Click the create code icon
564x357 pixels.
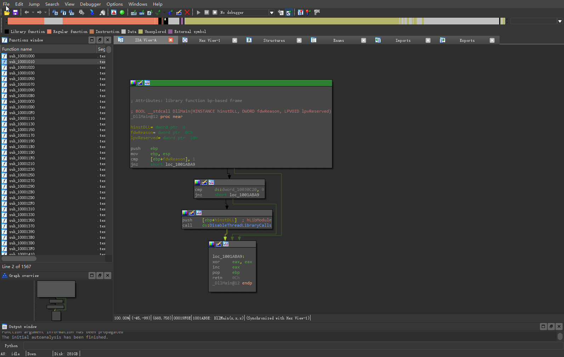(x=133, y=12)
